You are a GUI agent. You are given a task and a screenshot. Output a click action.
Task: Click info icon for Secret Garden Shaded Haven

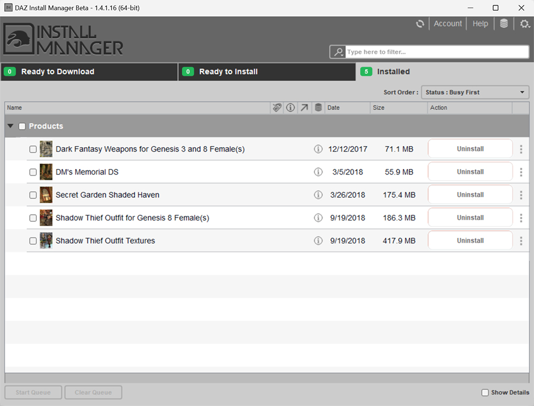tap(318, 195)
